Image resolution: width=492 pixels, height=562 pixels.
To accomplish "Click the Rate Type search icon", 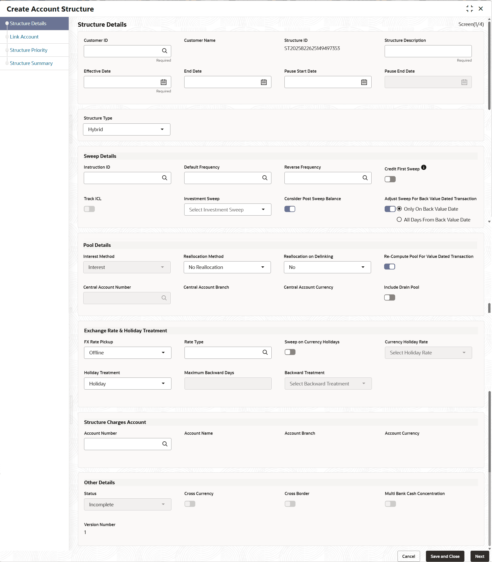I will point(265,353).
